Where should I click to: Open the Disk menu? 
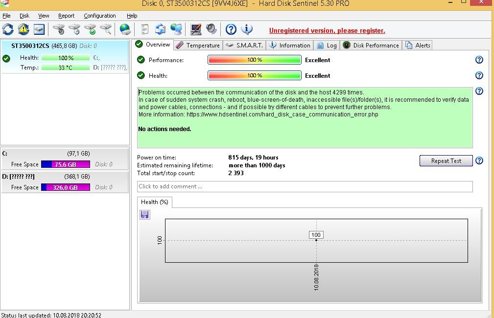[24, 16]
